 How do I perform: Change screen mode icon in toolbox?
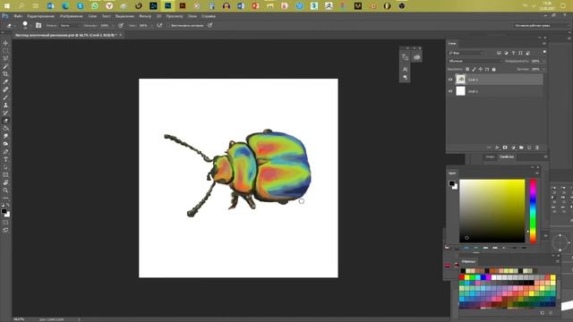[5, 230]
